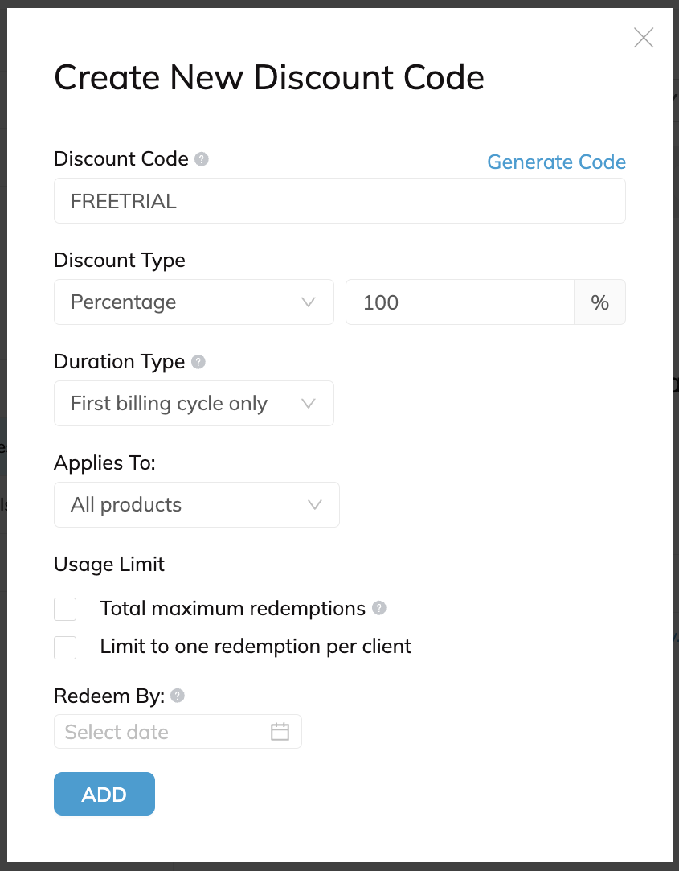Enable Total maximum redemptions checkbox
This screenshot has width=679, height=871.
click(65, 610)
